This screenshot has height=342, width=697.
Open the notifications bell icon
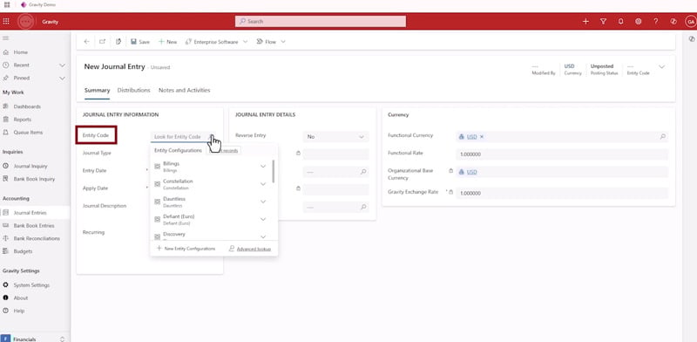point(620,21)
